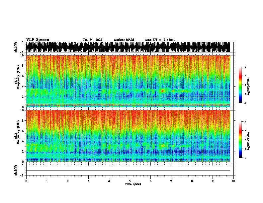263x203 pixels.
Task: Click the ch.2 color scale unit label
Action: pos(248,141)
